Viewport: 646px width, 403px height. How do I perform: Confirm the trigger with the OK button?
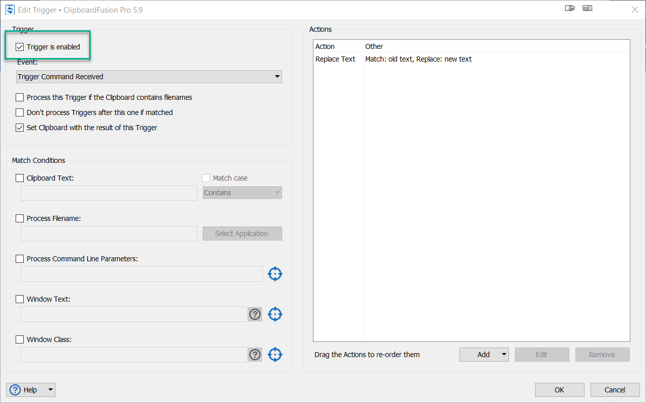click(x=559, y=389)
